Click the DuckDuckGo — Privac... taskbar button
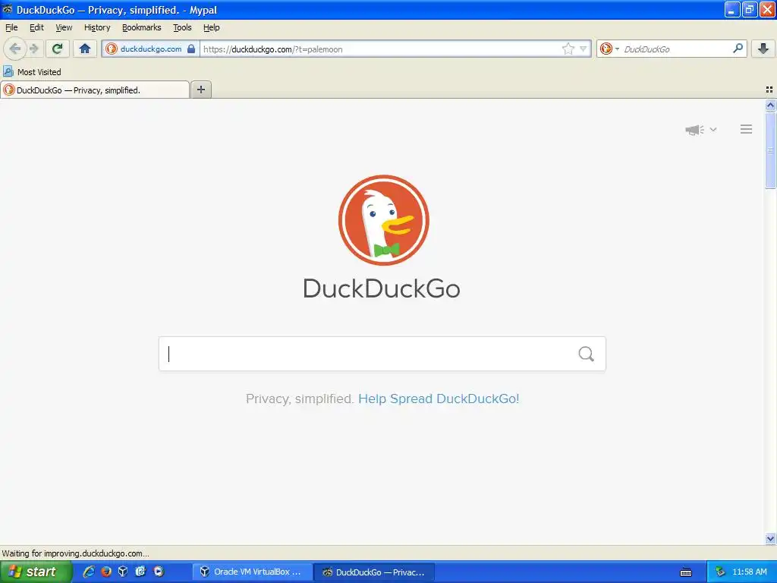 374,572
